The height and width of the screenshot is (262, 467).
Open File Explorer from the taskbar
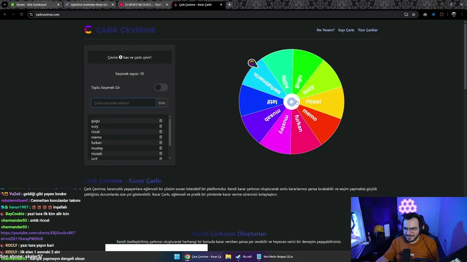228,257
